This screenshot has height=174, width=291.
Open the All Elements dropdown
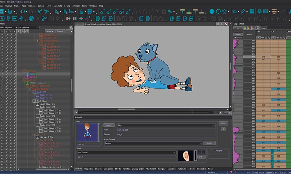(29, 28)
